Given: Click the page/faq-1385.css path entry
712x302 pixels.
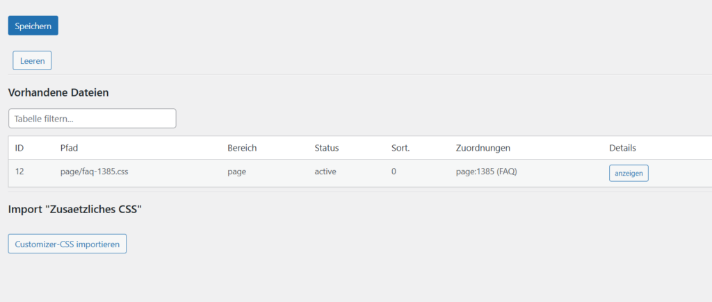Looking at the screenshot, I should (94, 172).
